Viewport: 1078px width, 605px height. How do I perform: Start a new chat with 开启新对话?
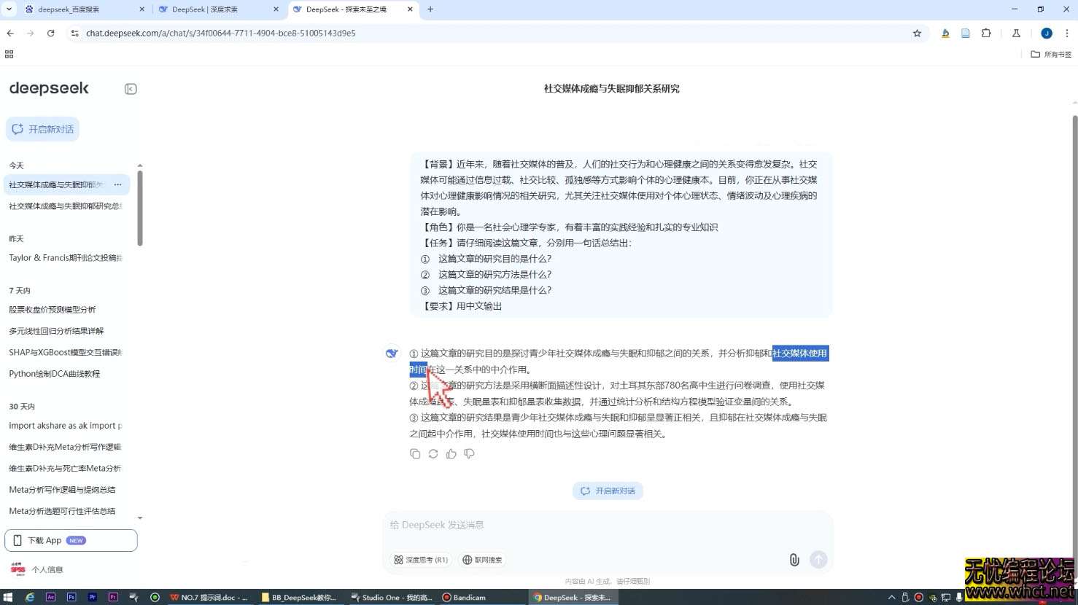click(x=43, y=128)
